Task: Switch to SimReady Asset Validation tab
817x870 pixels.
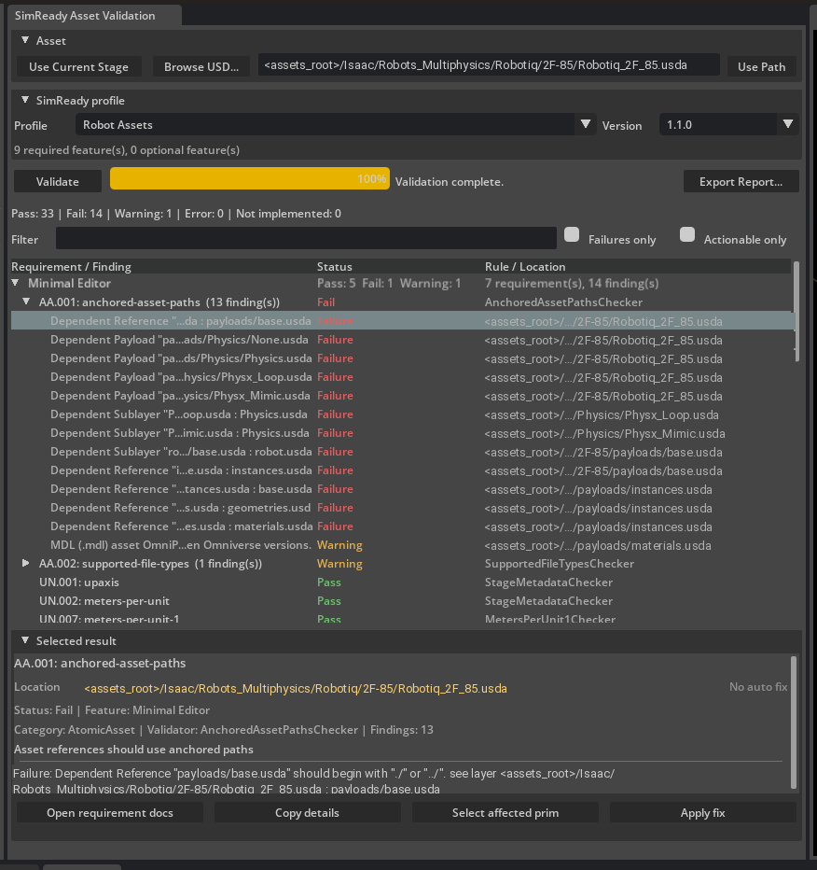Action: coord(85,16)
